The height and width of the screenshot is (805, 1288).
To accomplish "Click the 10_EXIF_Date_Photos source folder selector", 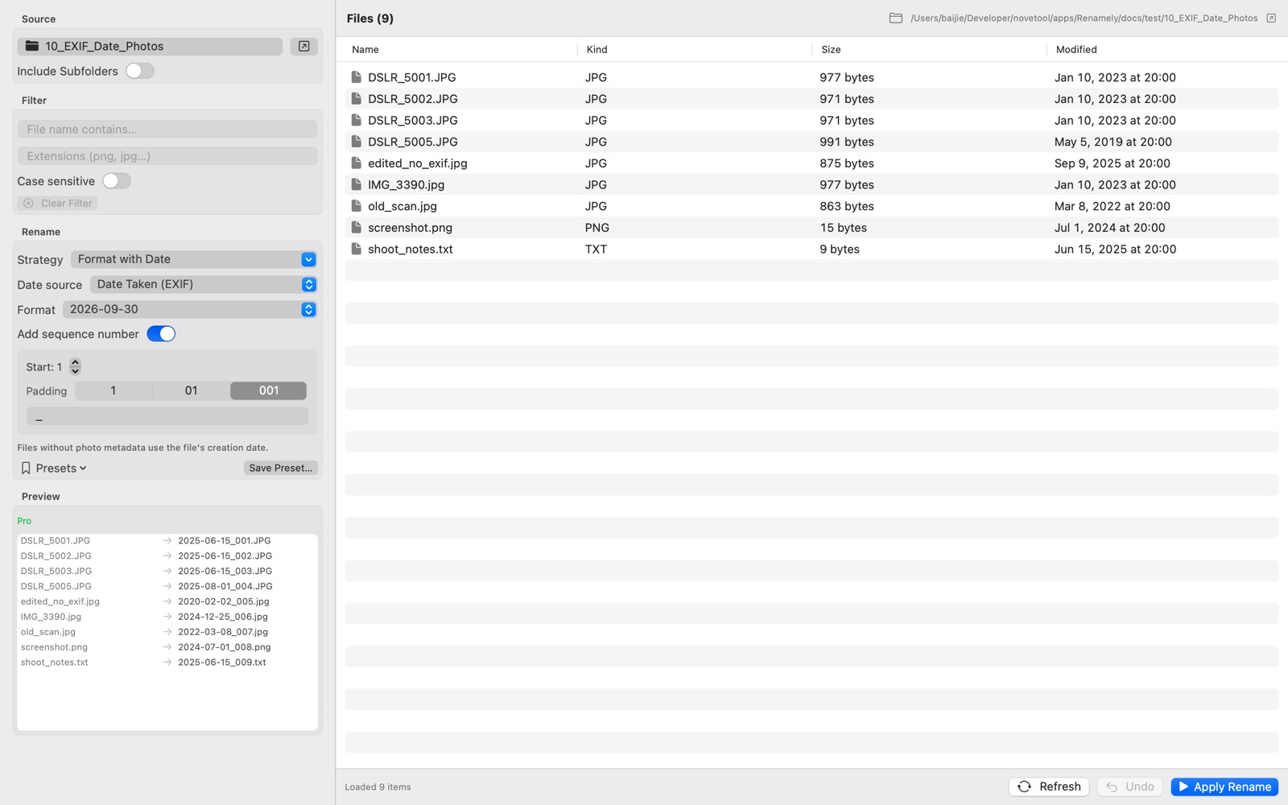I will coord(151,46).
